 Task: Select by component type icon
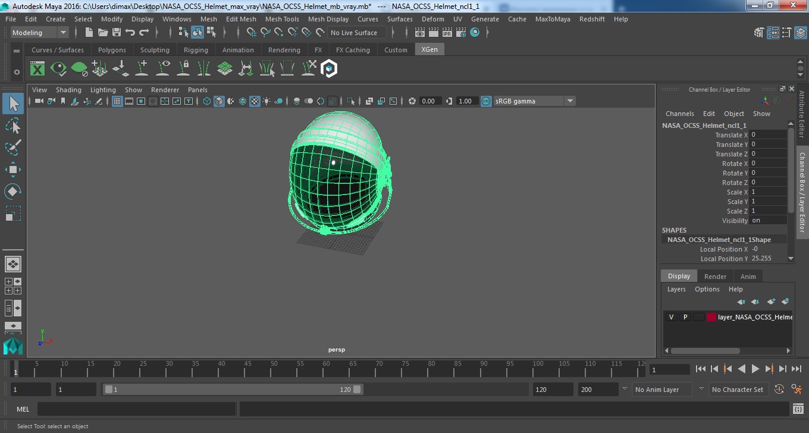211,33
